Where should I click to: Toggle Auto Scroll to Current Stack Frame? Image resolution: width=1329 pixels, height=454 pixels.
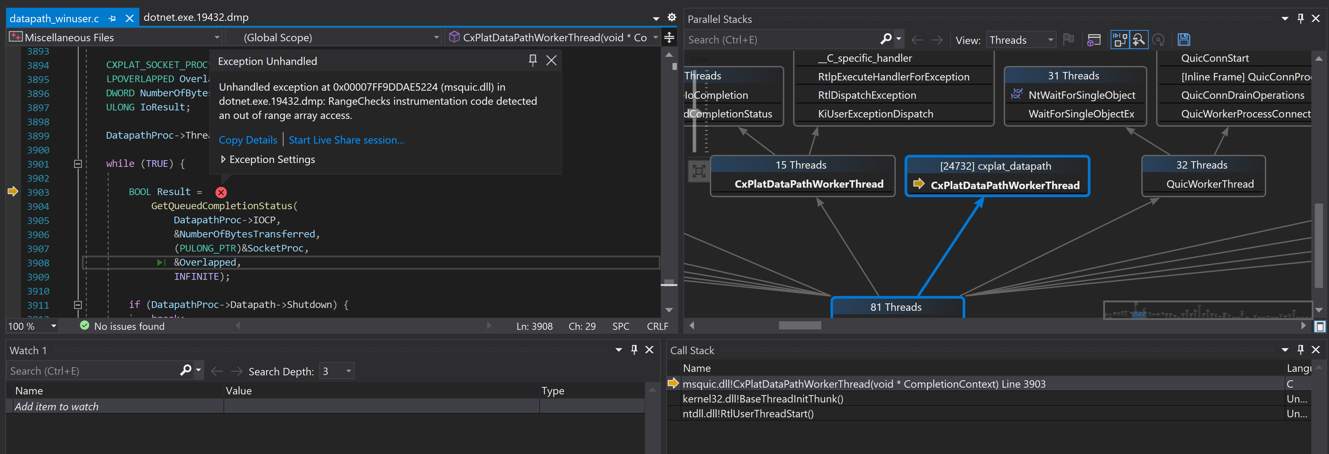point(1119,40)
